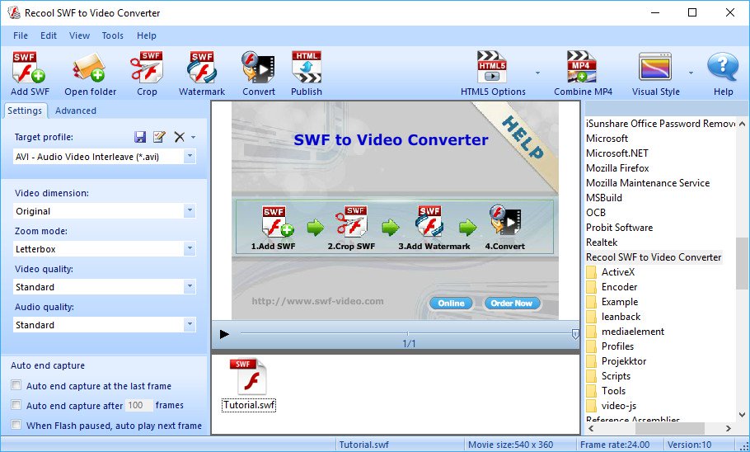Open the Target profile dropdown
Viewport: 750px width, 452px height.
coord(190,156)
